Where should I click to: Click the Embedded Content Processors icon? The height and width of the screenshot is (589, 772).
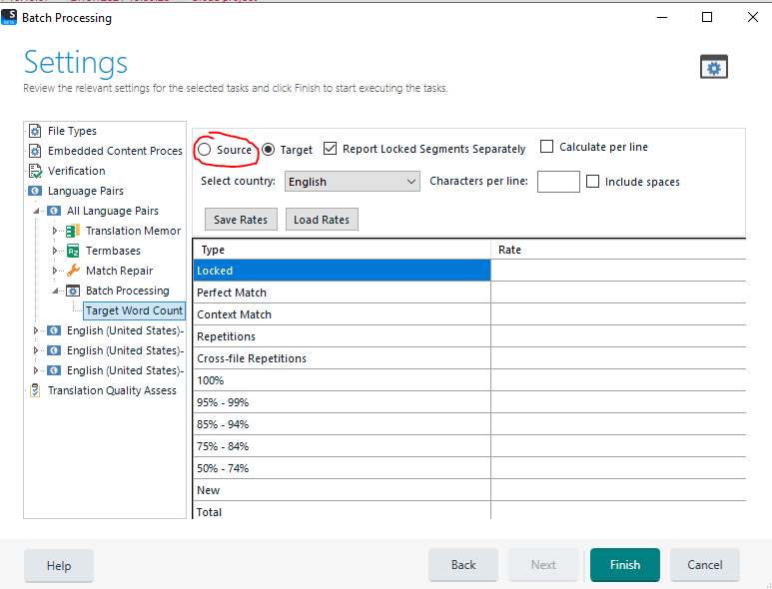[35, 151]
